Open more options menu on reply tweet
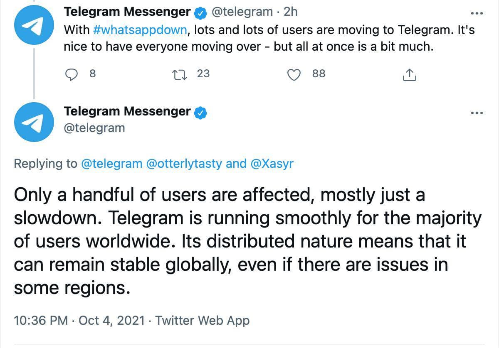The height and width of the screenshot is (348, 499). (477, 113)
